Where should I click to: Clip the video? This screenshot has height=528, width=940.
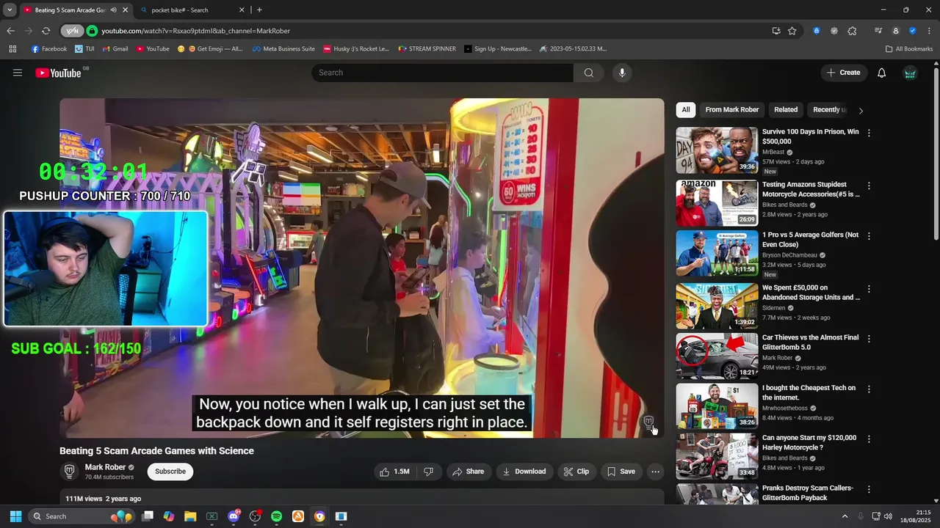click(x=576, y=472)
